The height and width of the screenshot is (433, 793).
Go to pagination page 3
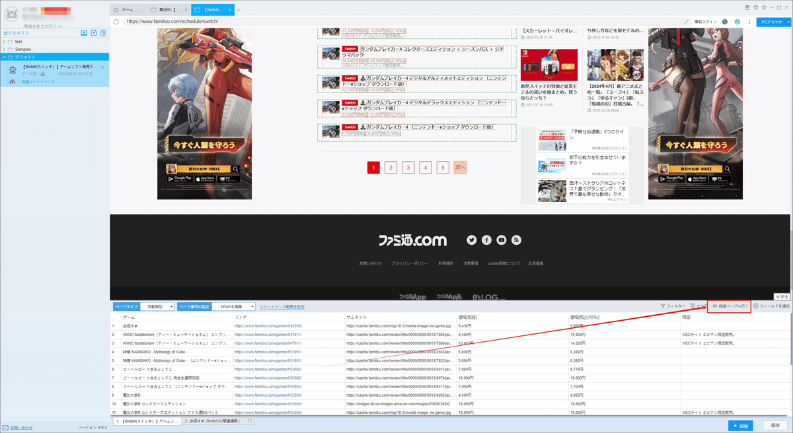pos(408,168)
